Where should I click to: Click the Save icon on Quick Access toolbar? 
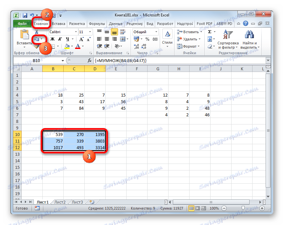pos(24,15)
